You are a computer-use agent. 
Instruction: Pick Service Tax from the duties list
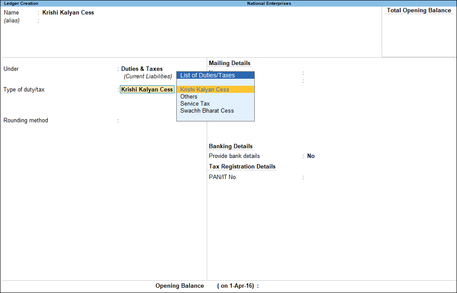(x=215, y=103)
